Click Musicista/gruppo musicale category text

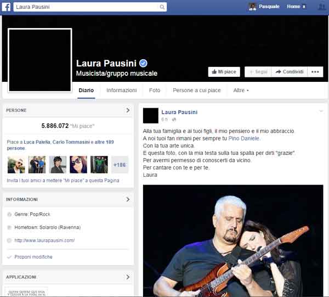tap(117, 74)
